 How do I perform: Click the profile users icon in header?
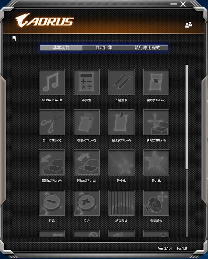[189, 25]
